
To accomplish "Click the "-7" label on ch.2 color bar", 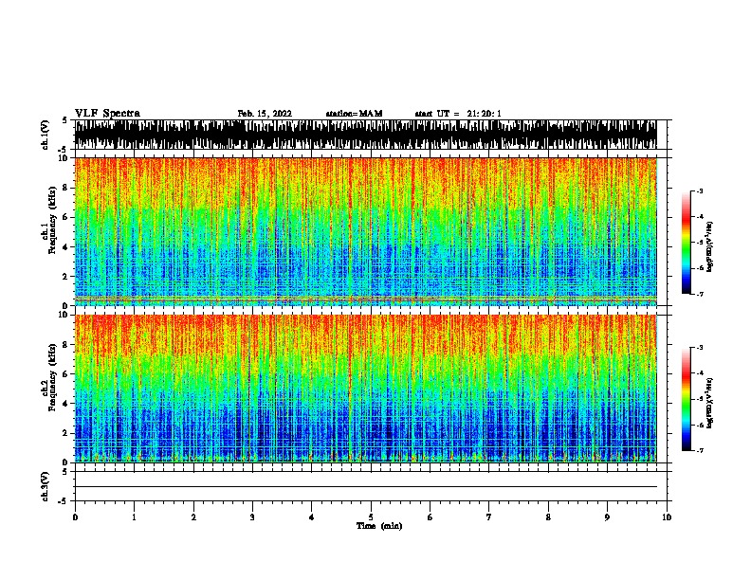I will coord(699,451).
